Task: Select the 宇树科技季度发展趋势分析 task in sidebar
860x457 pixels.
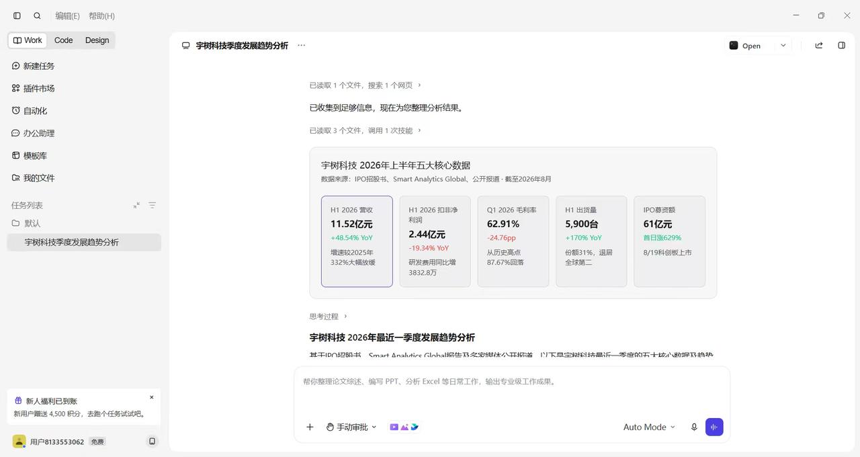Action: click(84, 242)
